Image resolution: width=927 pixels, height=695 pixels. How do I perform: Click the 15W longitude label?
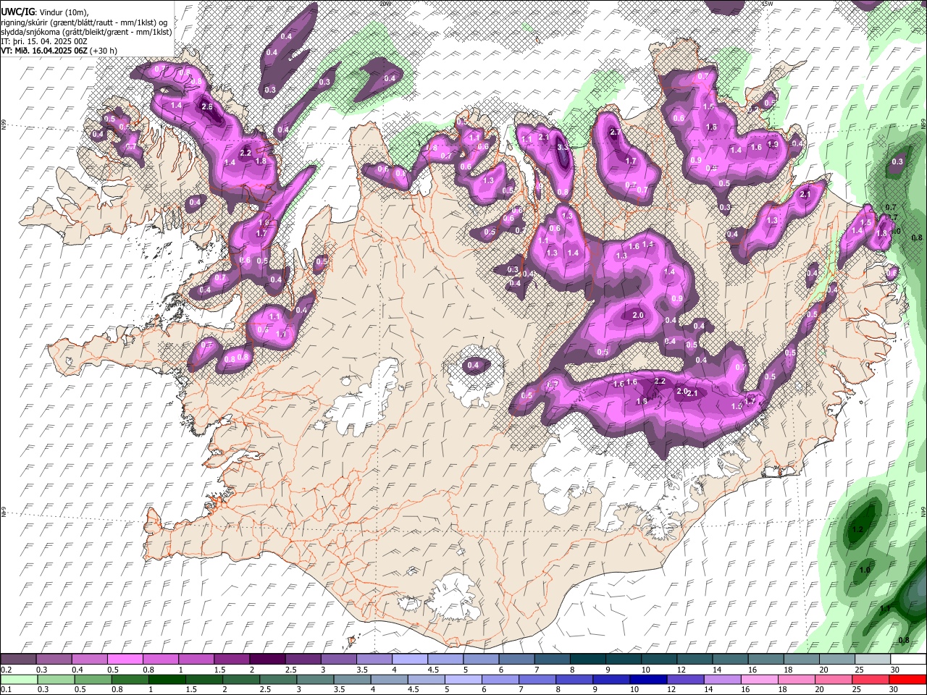pyautogui.click(x=767, y=4)
